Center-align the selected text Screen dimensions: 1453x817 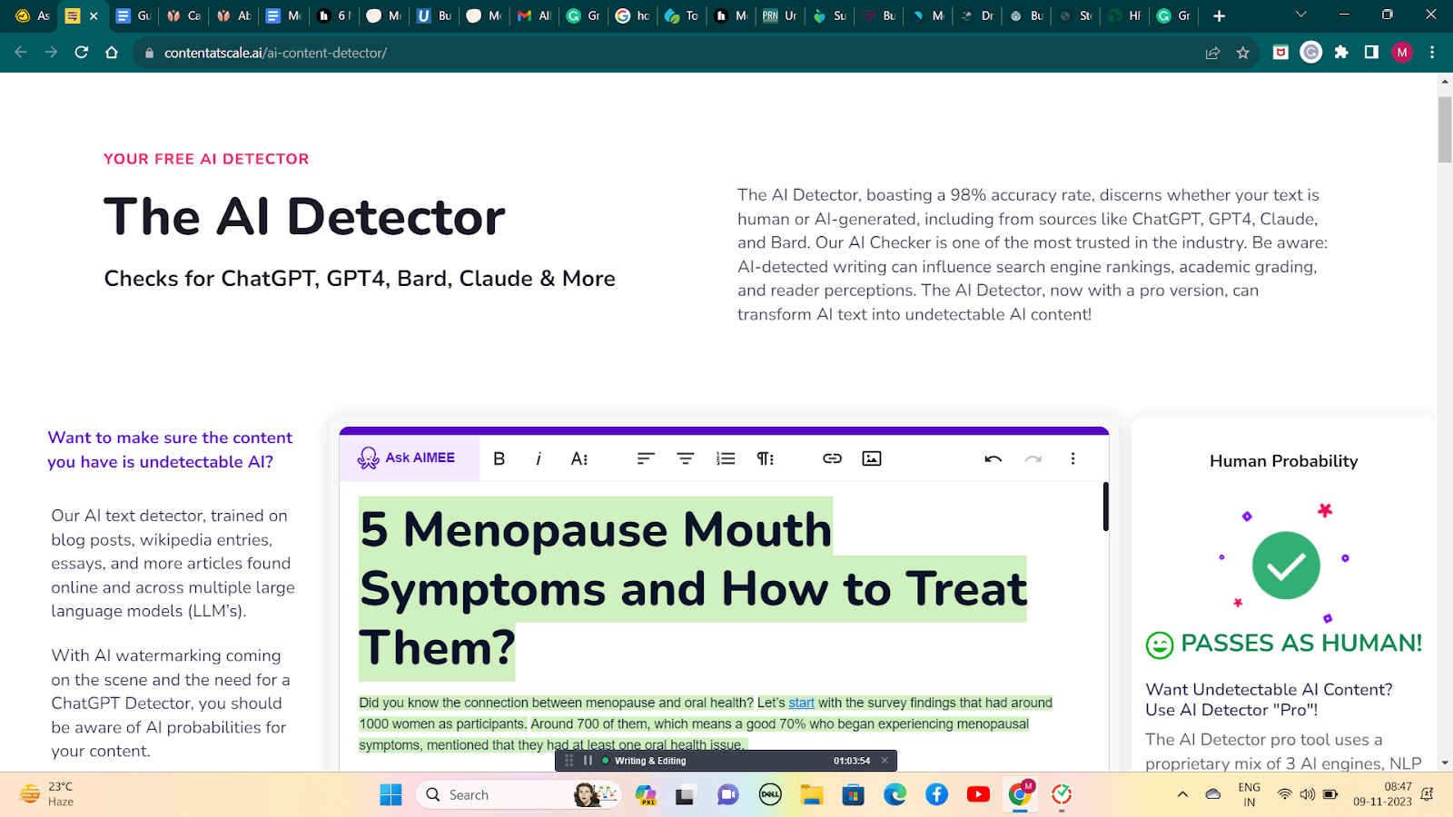[685, 458]
